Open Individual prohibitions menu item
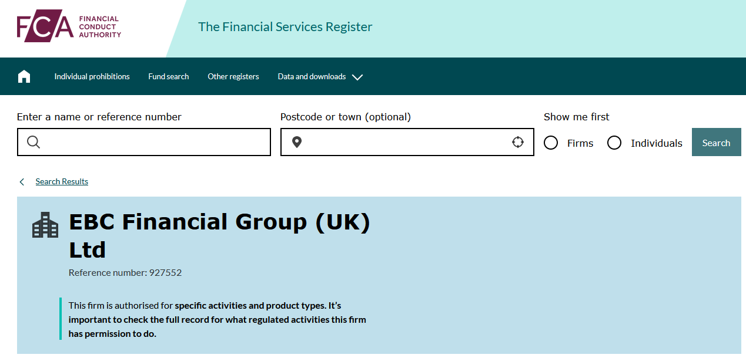Viewport: 746px width, 358px height. coord(92,76)
